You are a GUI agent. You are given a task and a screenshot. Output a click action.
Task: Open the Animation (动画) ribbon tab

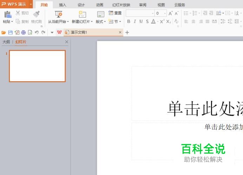[x=99, y=5]
